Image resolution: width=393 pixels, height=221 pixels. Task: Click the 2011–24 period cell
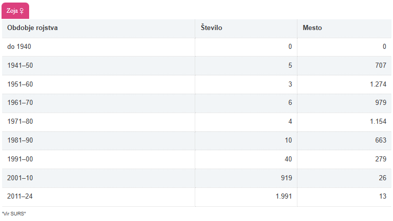coord(20,197)
